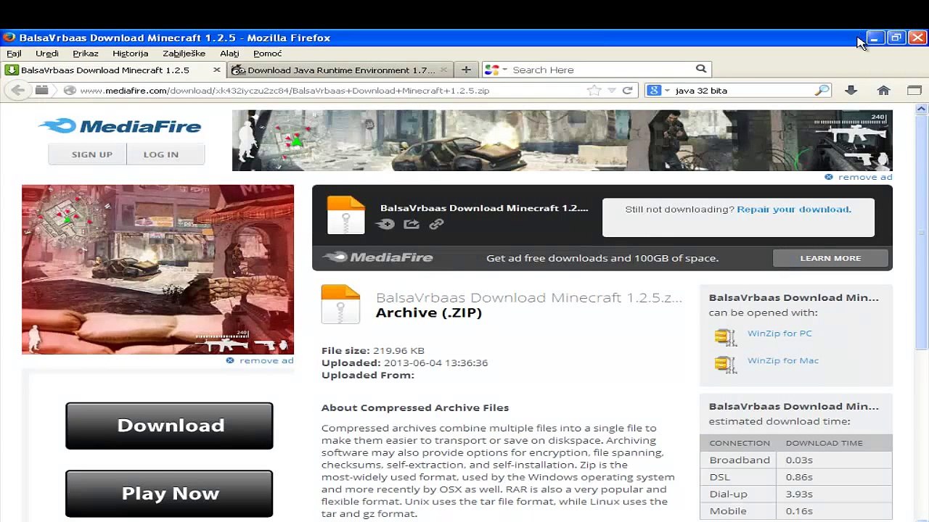Screen dimensions: 929x522
Task: Open the Downloads arrow icon in toolbar
Action: pyautogui.click(x=851, y=91)
